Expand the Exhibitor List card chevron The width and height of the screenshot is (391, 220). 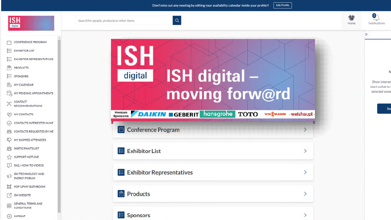305,151
